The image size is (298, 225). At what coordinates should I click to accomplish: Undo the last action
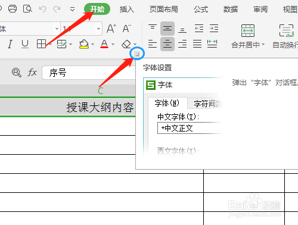tap(42, 9)
